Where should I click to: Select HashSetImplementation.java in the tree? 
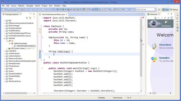click(25, 46)
